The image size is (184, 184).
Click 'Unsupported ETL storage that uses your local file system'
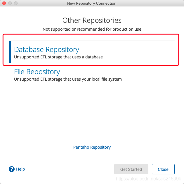(x=68, y=79)
